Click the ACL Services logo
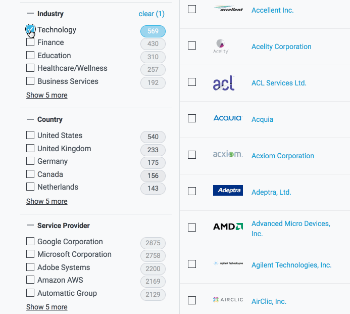This screenshot has height=314, width=350. 224,83
